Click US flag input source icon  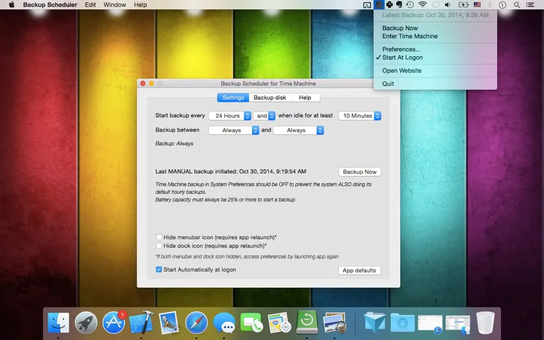pyautogui.click(x=477, y=5)
